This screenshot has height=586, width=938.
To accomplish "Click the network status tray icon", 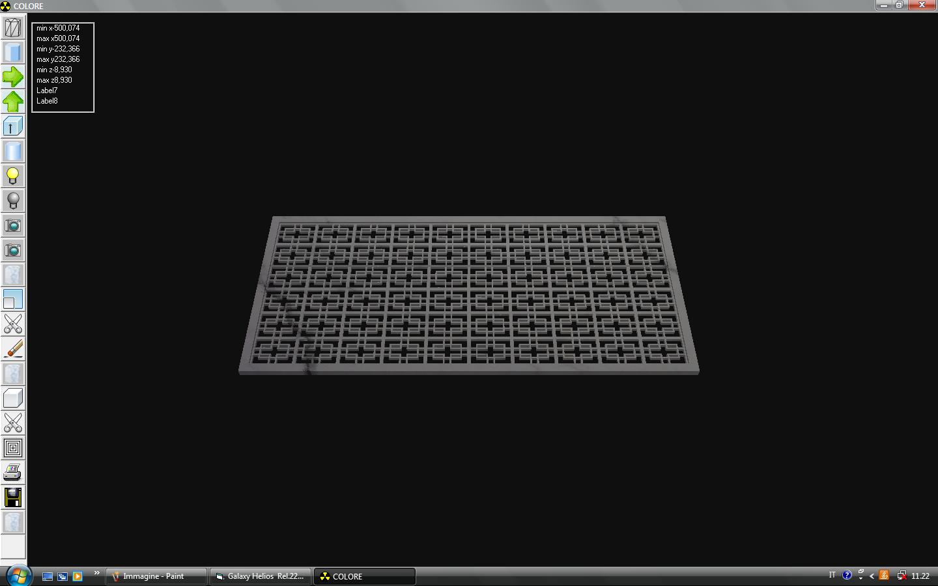I will (902, 575).
